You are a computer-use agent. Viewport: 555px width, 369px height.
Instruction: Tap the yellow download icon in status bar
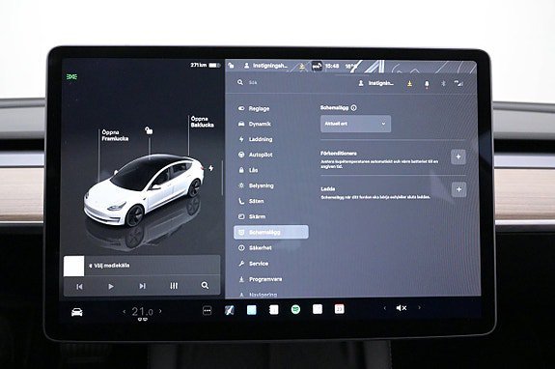[302, 66]
